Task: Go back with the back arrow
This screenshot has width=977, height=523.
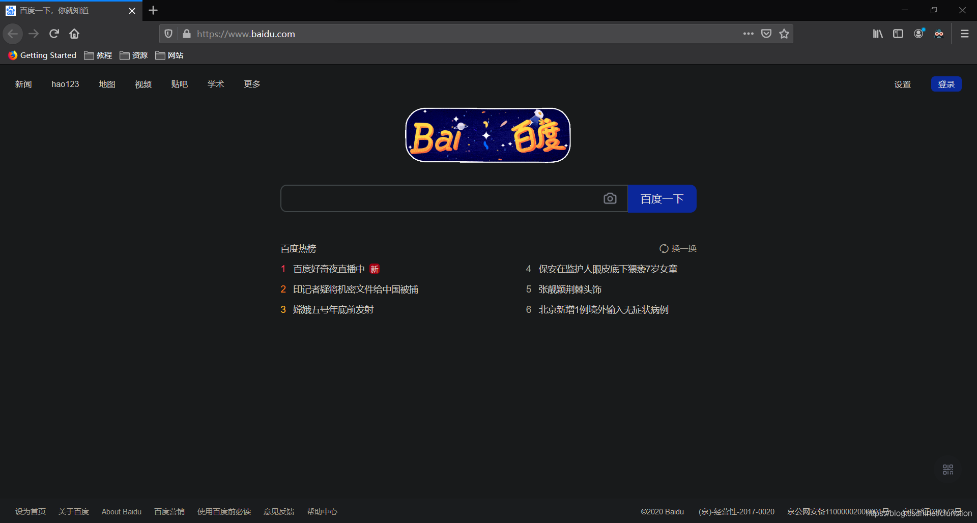Action: [13, 34]
